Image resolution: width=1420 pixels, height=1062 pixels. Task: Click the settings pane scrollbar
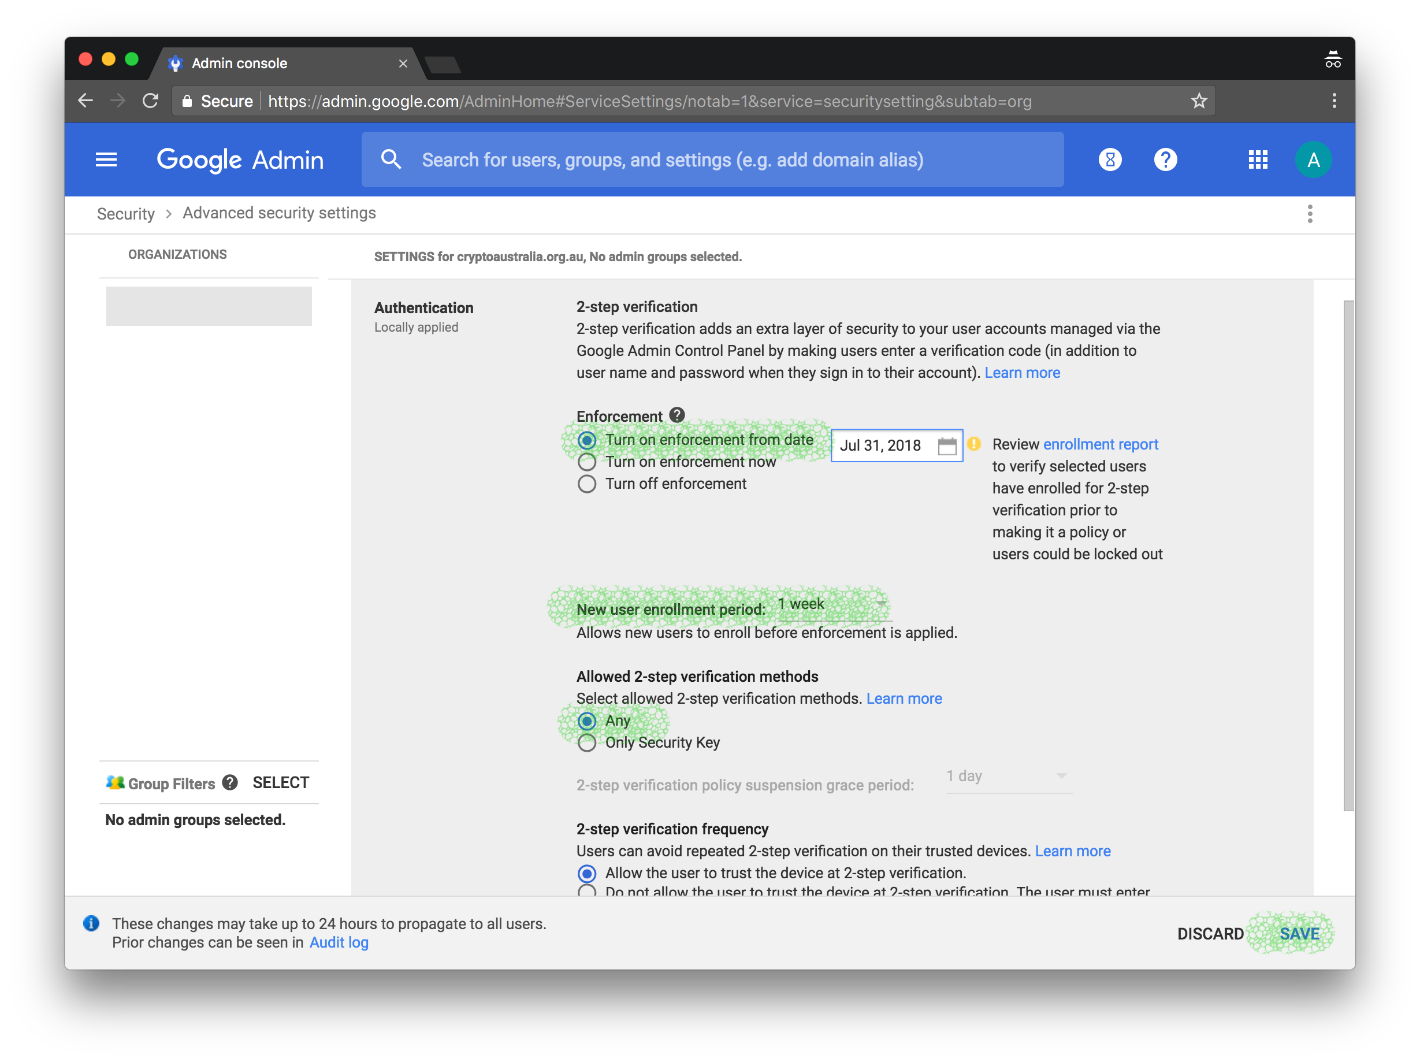coord(1348,556)
